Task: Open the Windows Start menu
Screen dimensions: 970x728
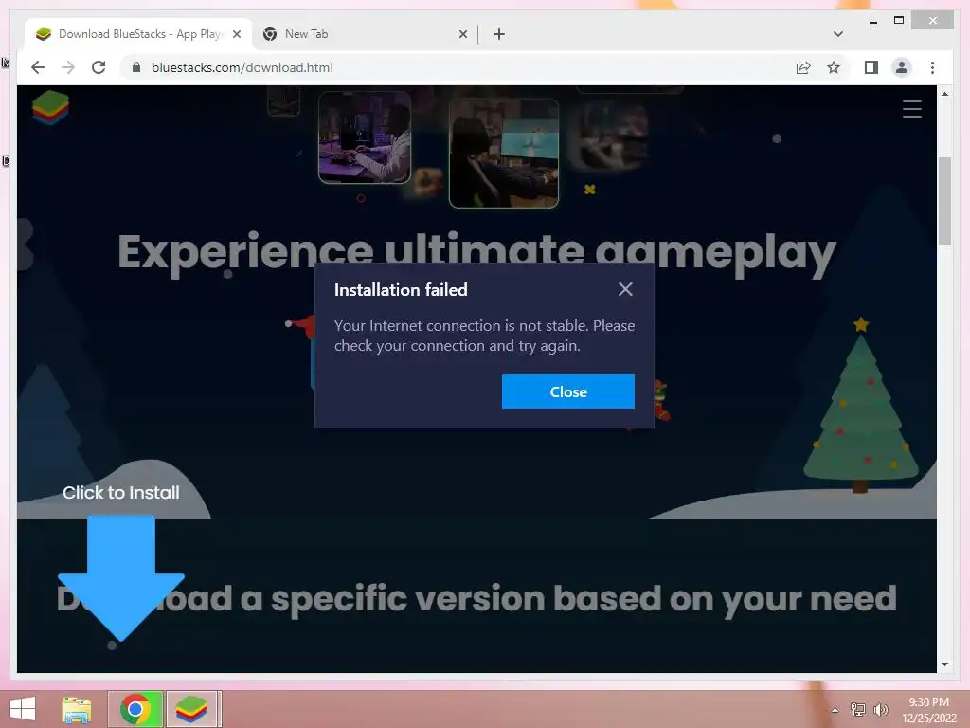Action: [23, 709]
